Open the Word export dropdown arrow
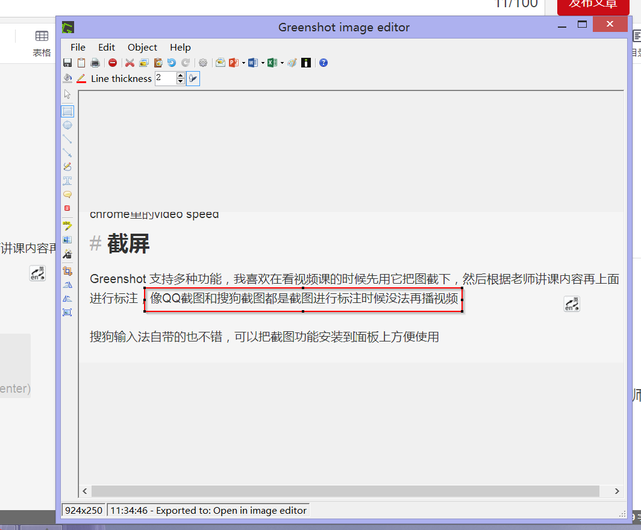Screen dimensions: 641x530 [x=263, y=63]
